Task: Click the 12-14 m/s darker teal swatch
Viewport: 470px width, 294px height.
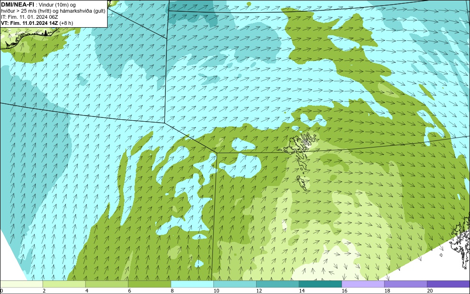Action: pos(278,284)
